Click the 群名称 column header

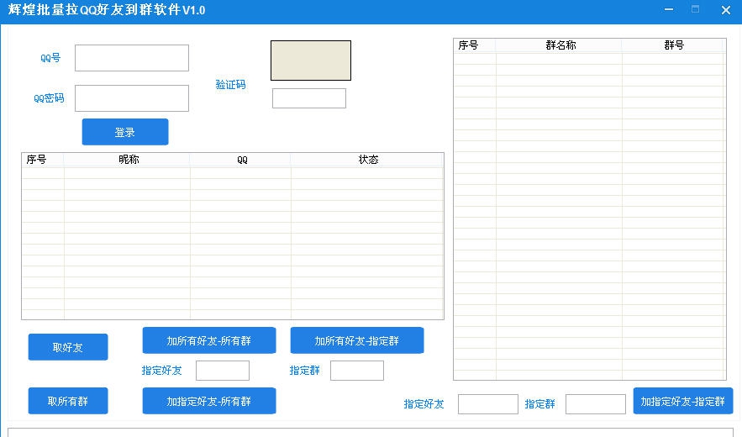click(x=559, y=45)
